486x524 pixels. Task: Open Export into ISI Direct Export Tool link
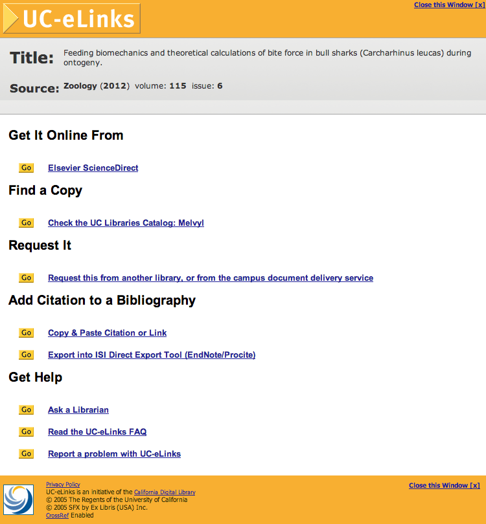(152, 355)
